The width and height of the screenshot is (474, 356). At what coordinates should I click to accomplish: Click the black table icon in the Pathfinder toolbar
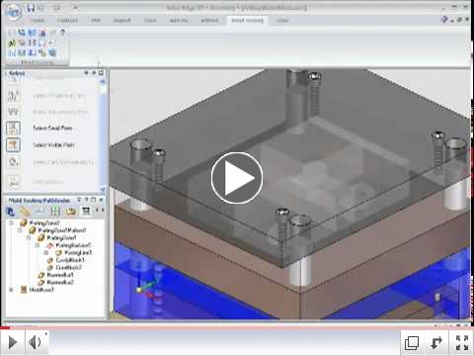tap(86, 211)
